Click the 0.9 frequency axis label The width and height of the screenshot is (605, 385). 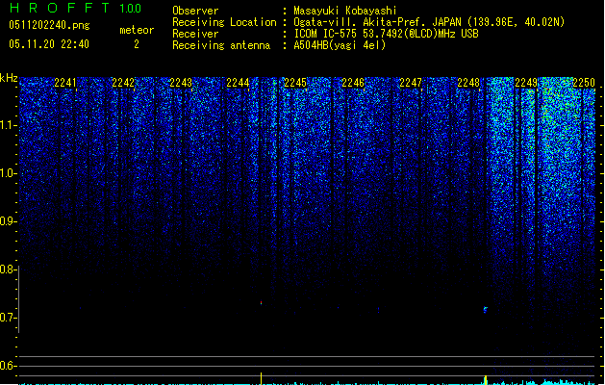(8, 221)
